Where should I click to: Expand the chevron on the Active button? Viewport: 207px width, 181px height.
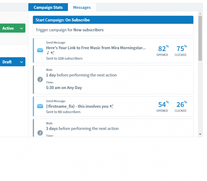(x=21, y=28)
